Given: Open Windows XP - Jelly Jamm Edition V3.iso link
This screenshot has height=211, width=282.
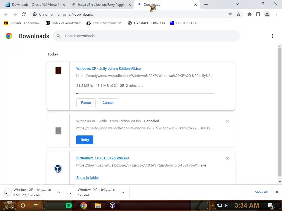Looking at the screenshot, I should tap(109, 68).
